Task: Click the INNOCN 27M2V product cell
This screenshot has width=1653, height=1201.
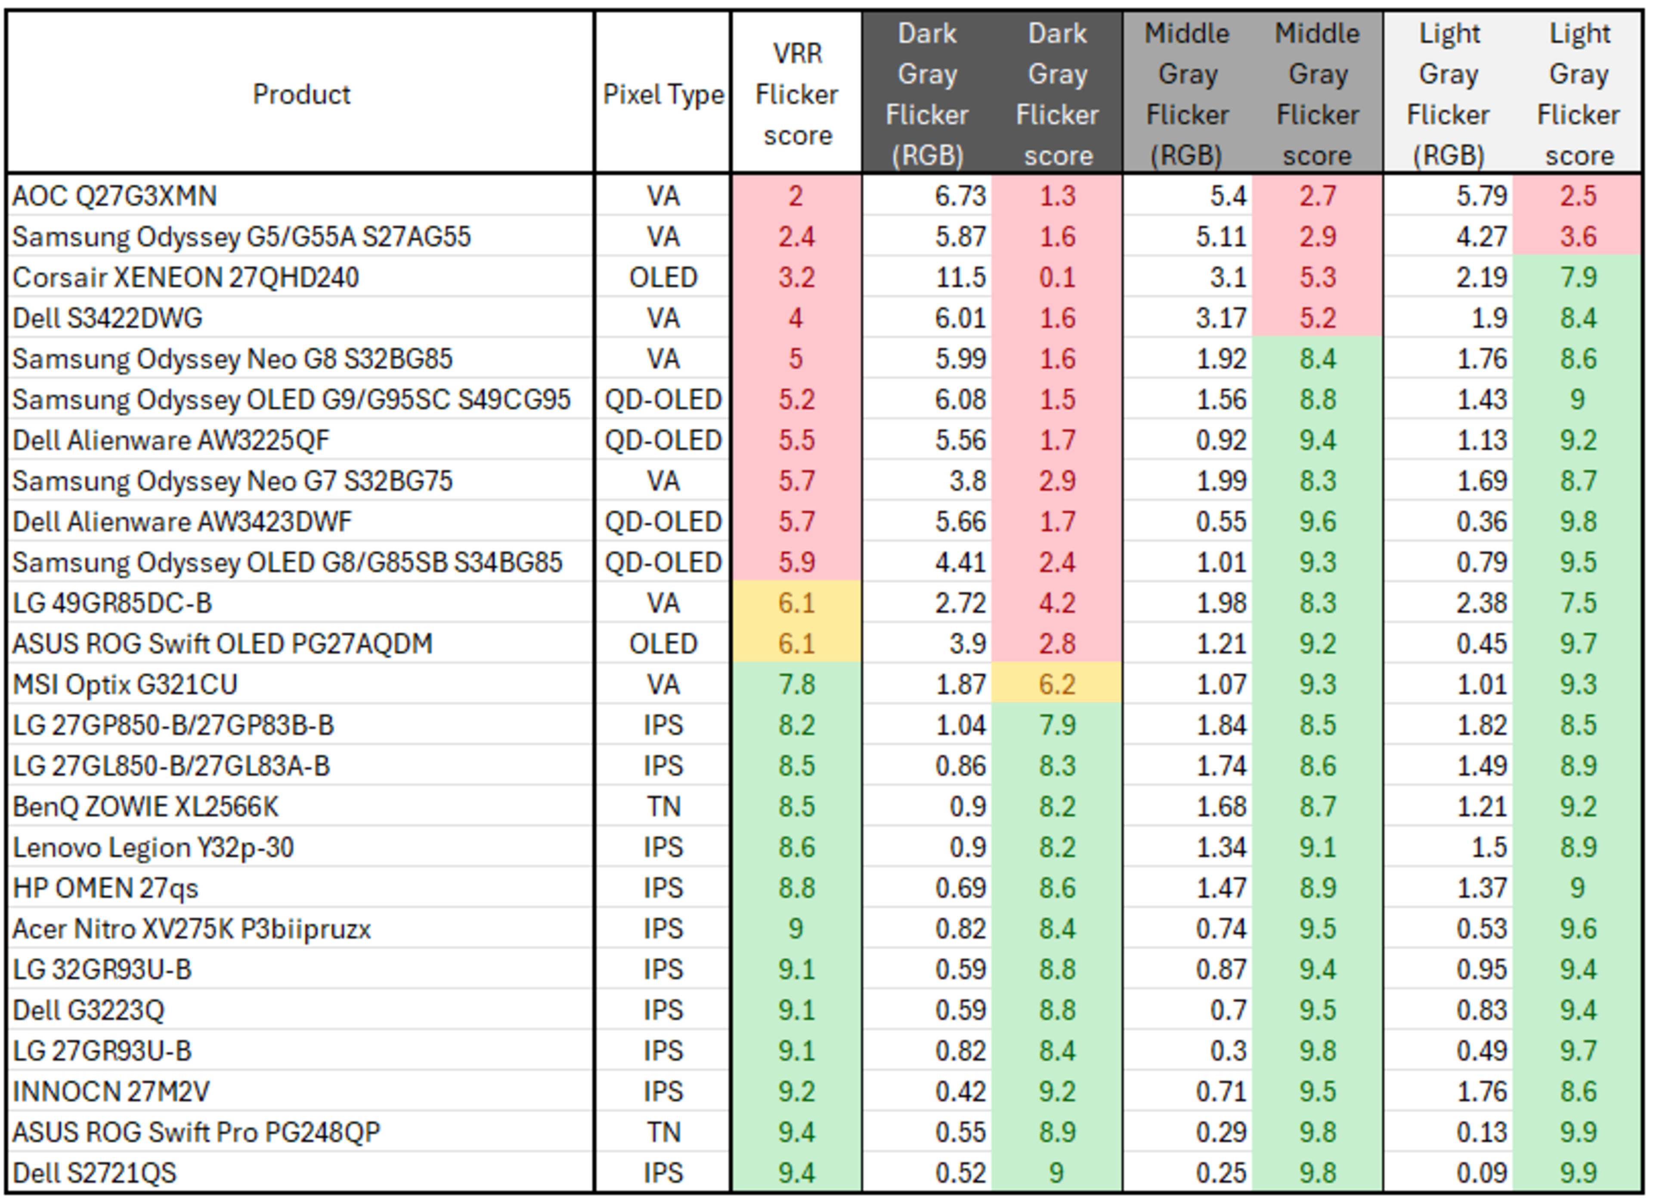Action: (x=111, y=1091)
